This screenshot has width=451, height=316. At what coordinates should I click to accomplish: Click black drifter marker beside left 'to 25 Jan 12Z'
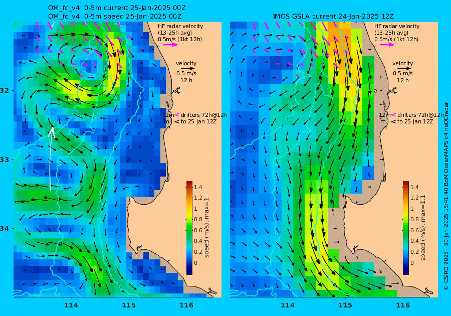coord(177,122)
